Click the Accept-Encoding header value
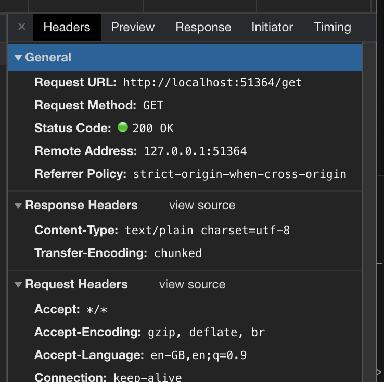The image size is (384, 382). (x=206, y=333)
